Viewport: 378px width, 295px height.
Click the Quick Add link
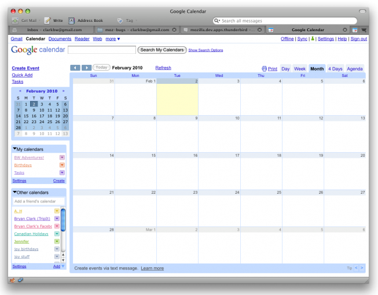[22, 75]
